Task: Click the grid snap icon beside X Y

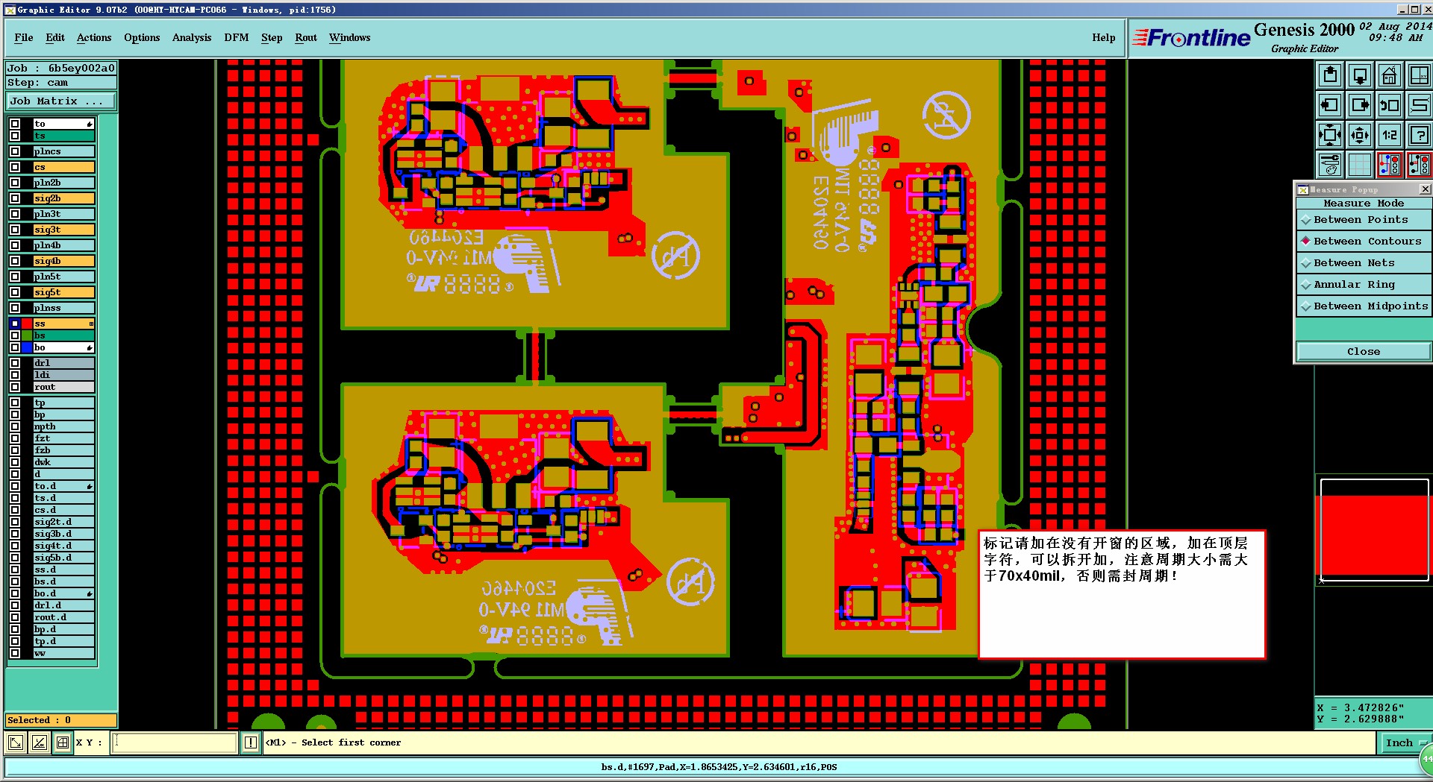Action: coord(63,742)
